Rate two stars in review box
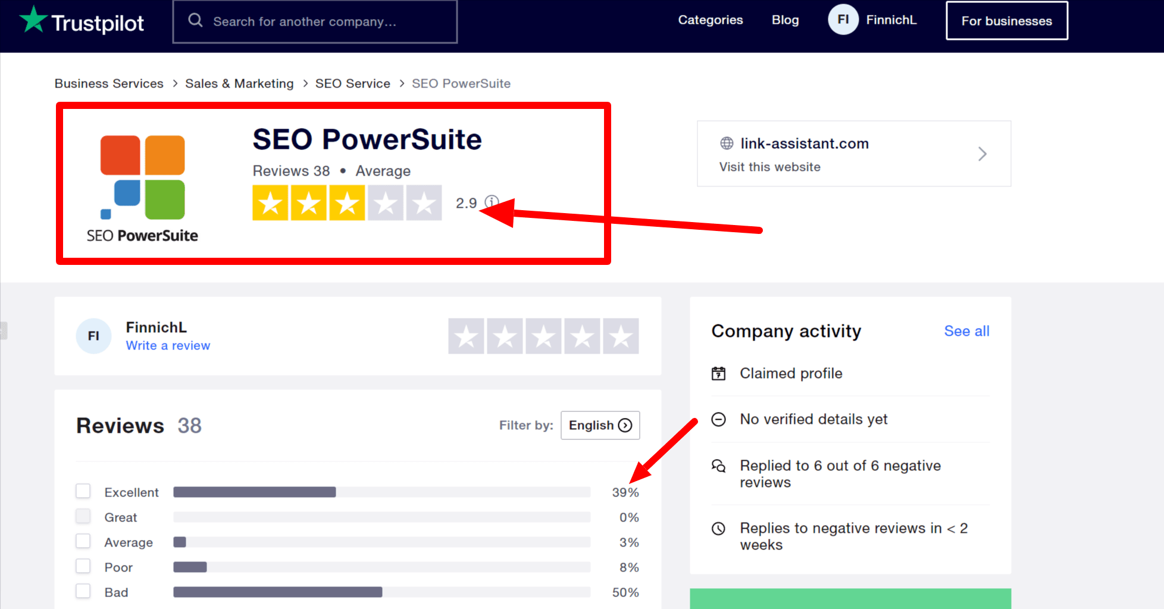Screen dimensions: 1164x609 click(505, 336)
